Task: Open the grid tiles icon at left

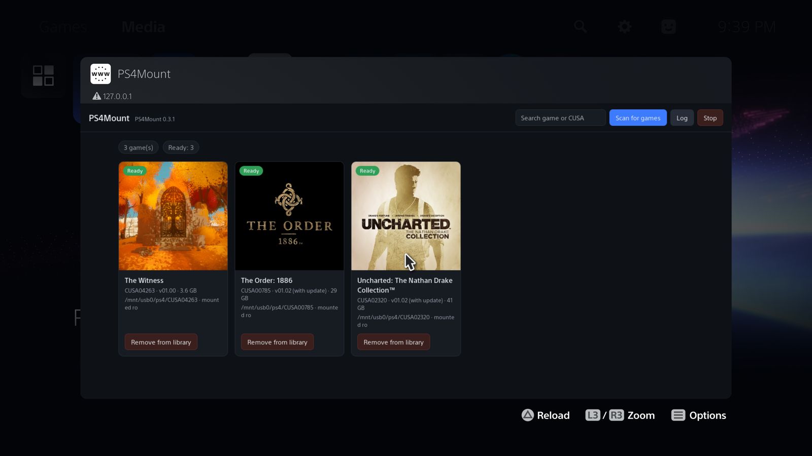Action: pos(43,75)
